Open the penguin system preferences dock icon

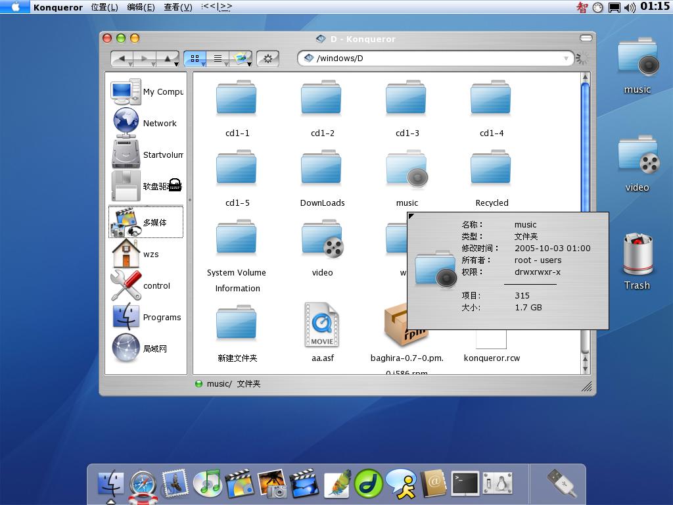coord(498,483)
